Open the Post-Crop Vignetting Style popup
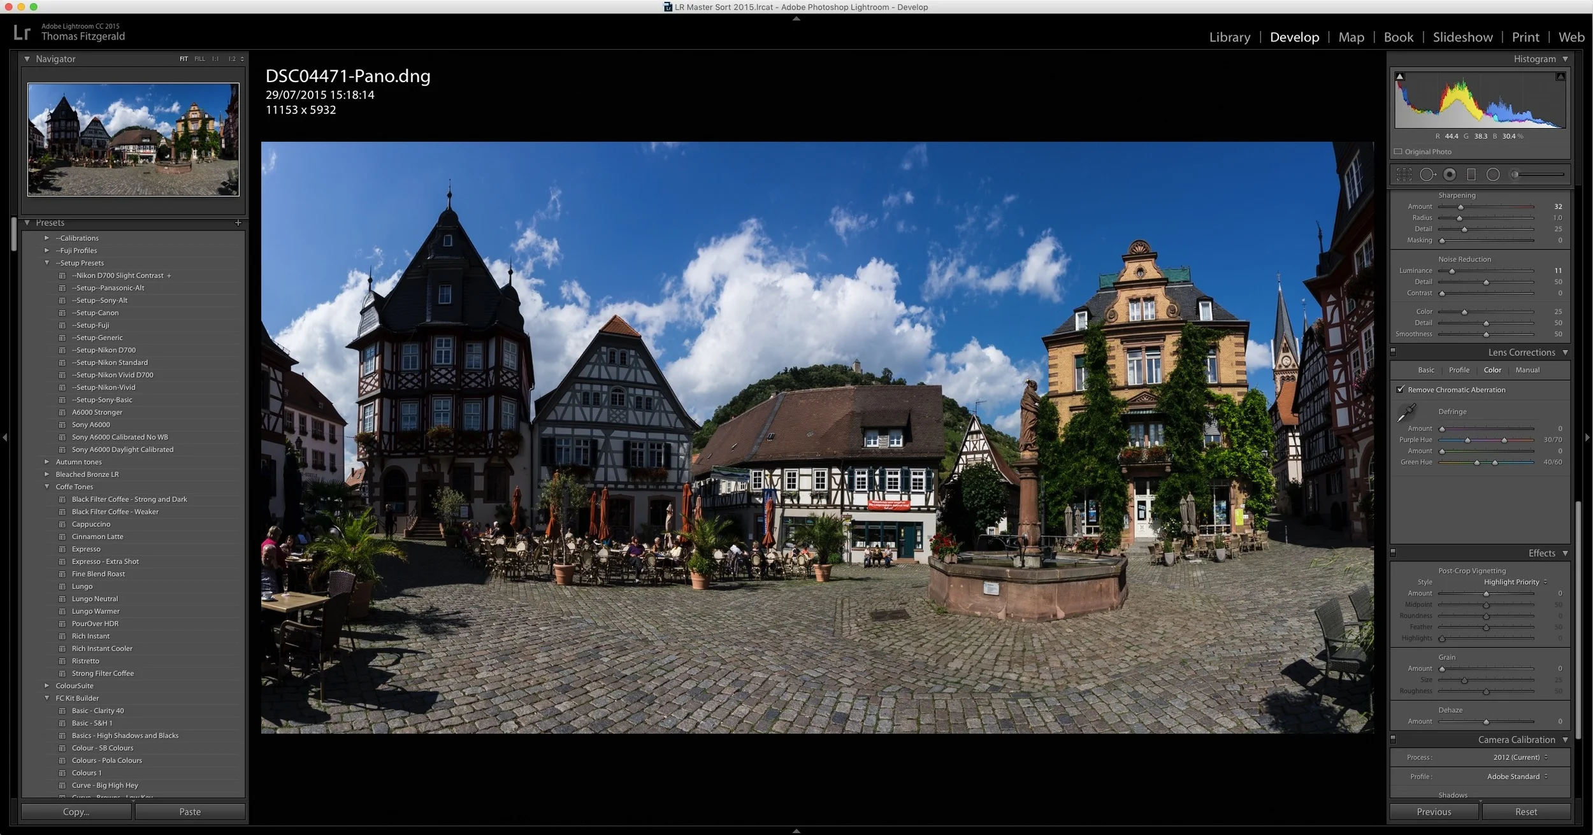 click(1513, 582)
